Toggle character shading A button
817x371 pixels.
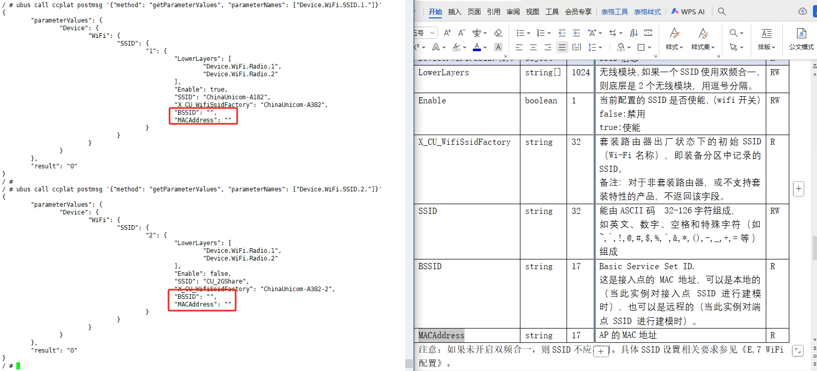pos(498,47)
